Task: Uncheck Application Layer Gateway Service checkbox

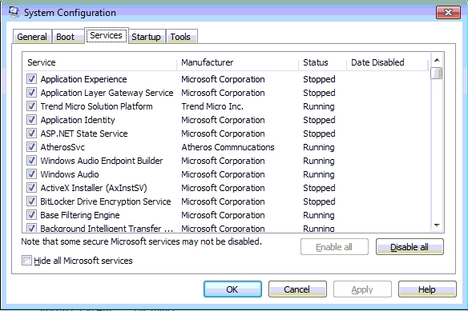Action: click(31, 93)
